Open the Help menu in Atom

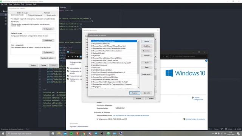(x=35, y=4)
